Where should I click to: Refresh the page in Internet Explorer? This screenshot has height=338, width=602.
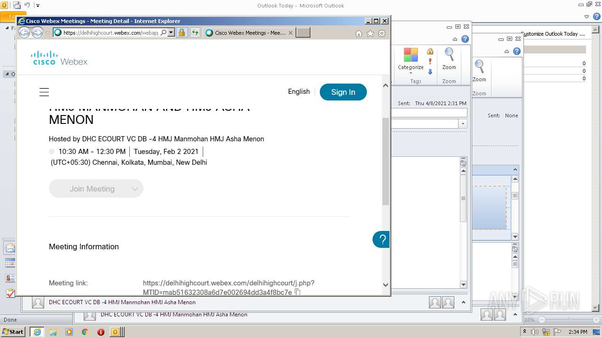[x=195, y=32]
